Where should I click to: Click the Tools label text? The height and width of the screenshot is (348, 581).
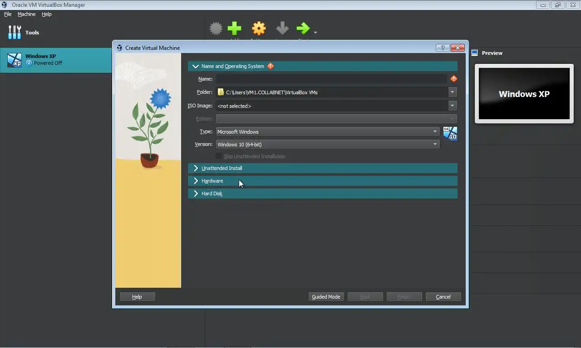32,33
